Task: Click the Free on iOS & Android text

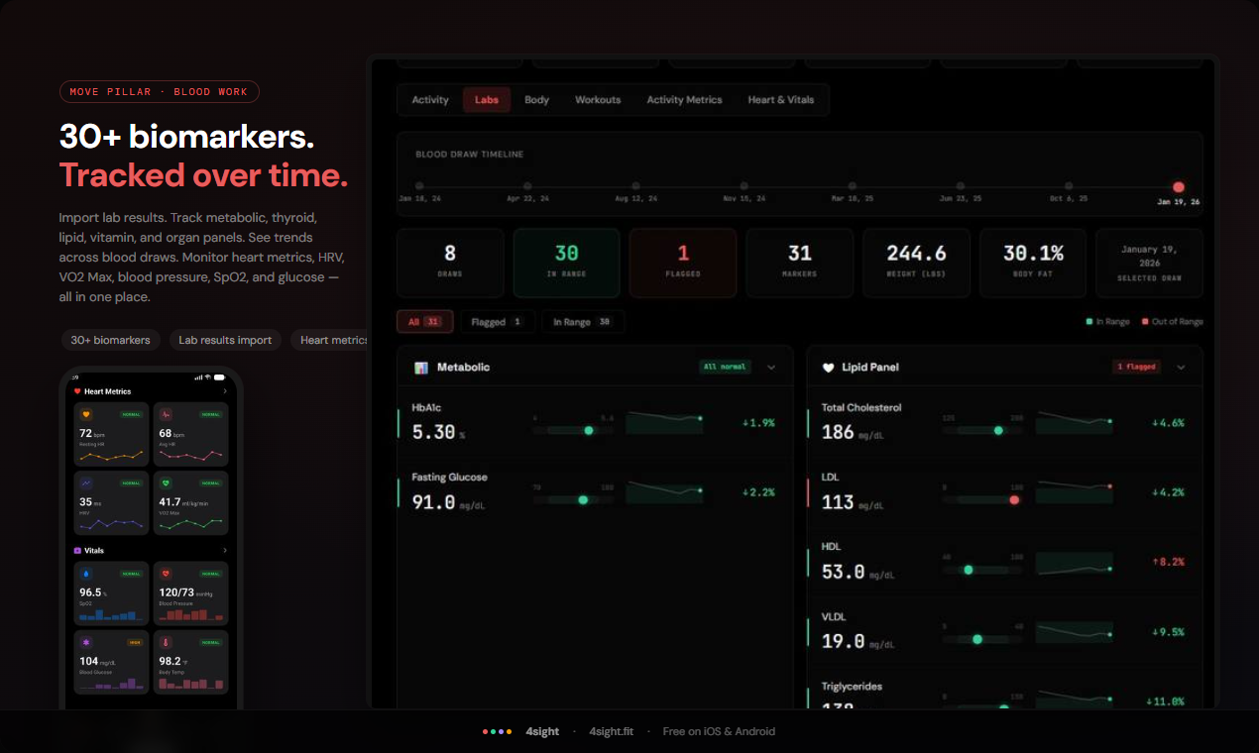Action: click(719, 731)
